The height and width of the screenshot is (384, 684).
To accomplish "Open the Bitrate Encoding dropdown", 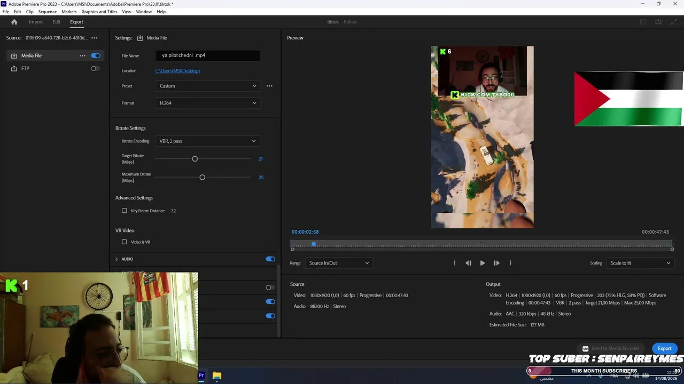I will [x=208, y=141].
